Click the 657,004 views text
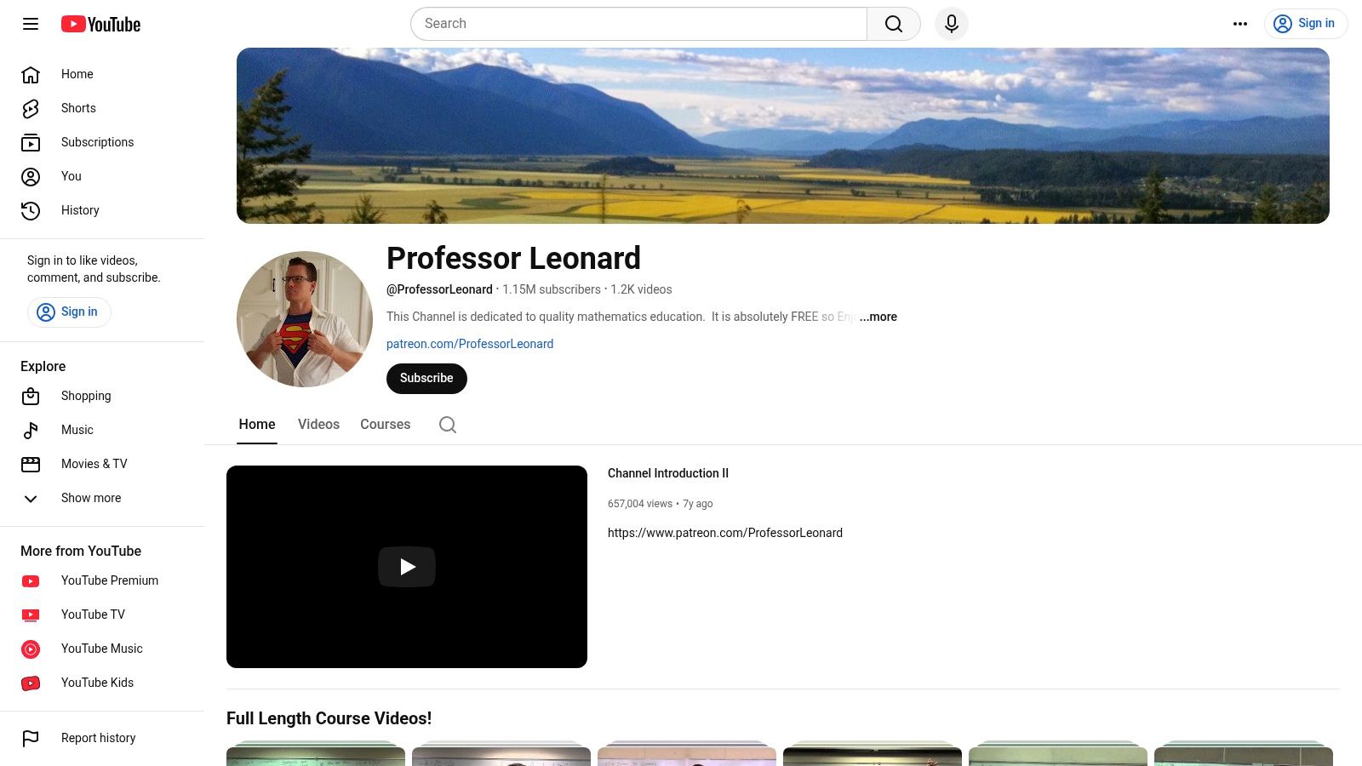1362x766 pixels. pyautogui.click(x=640, y=504)
